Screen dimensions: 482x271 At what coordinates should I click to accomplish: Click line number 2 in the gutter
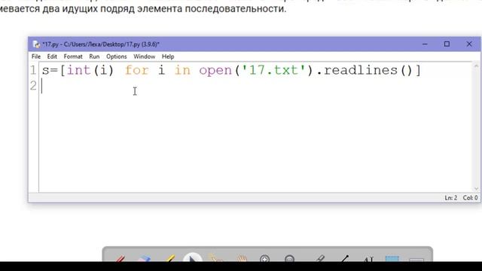click(x=33, y=86)
